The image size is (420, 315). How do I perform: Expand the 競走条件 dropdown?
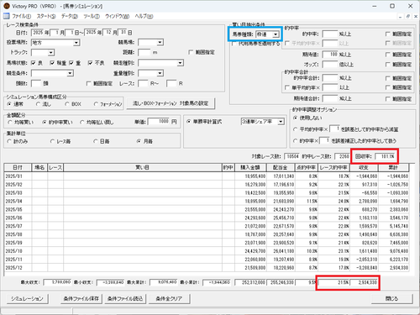click(x=70, y=73)
